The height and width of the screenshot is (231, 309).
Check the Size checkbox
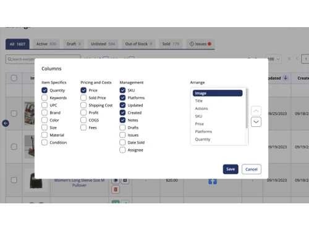pyautogui.click(x=44, y=128)
